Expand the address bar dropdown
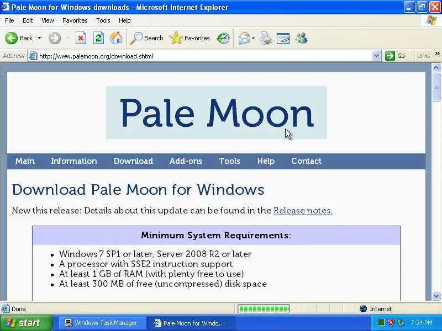The height and width of the screenshot is (331, 442). pyautogui.click(x=376, y=56)
